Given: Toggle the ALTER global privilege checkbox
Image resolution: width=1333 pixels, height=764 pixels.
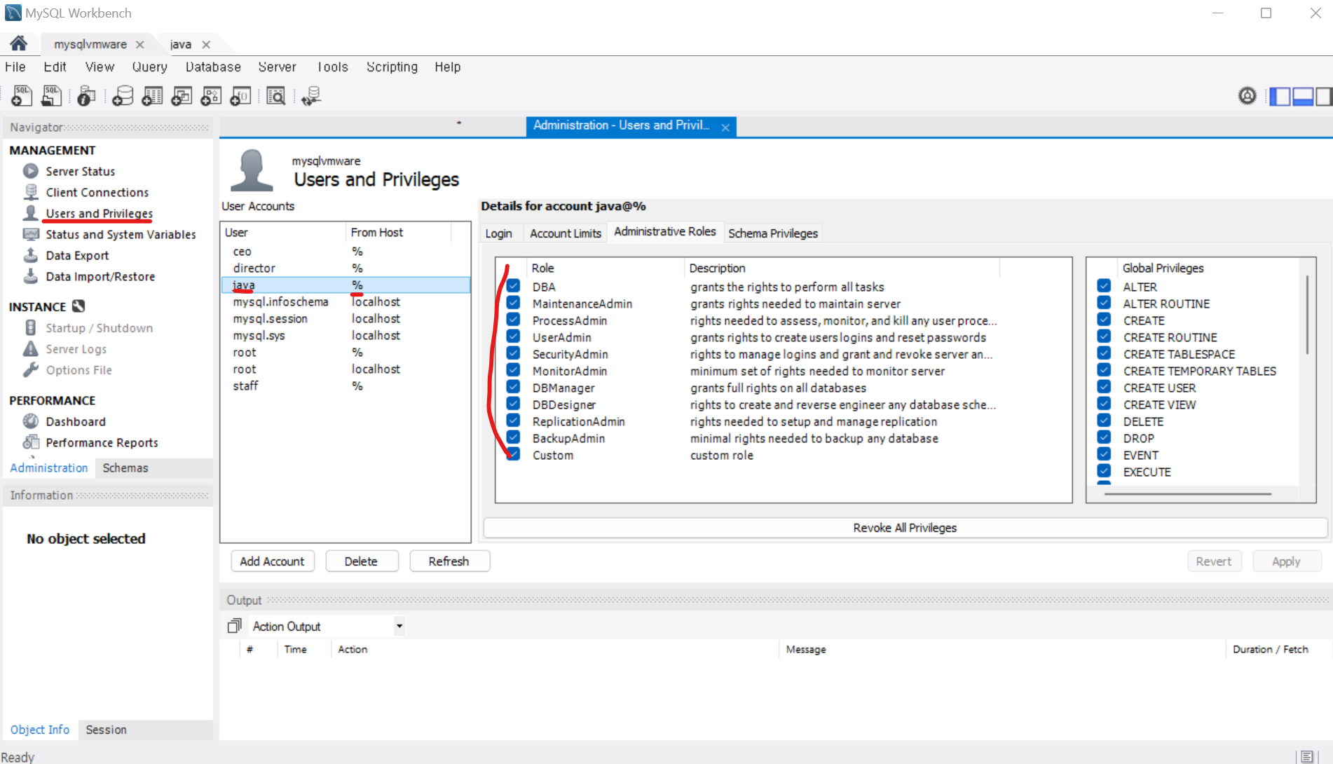Looking at the screenshot, I should [x=1104, y=286].
